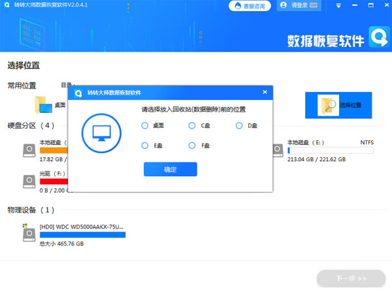Click the 确定 confirm button
Viewport: 392px width, 295px height.
click(171, 169)
